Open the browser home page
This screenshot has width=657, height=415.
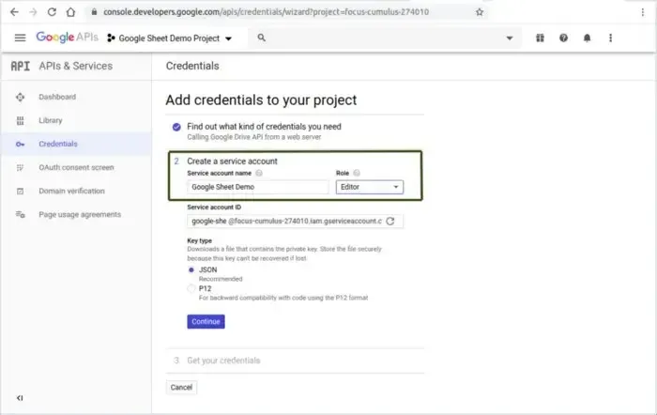click(70, 12)
